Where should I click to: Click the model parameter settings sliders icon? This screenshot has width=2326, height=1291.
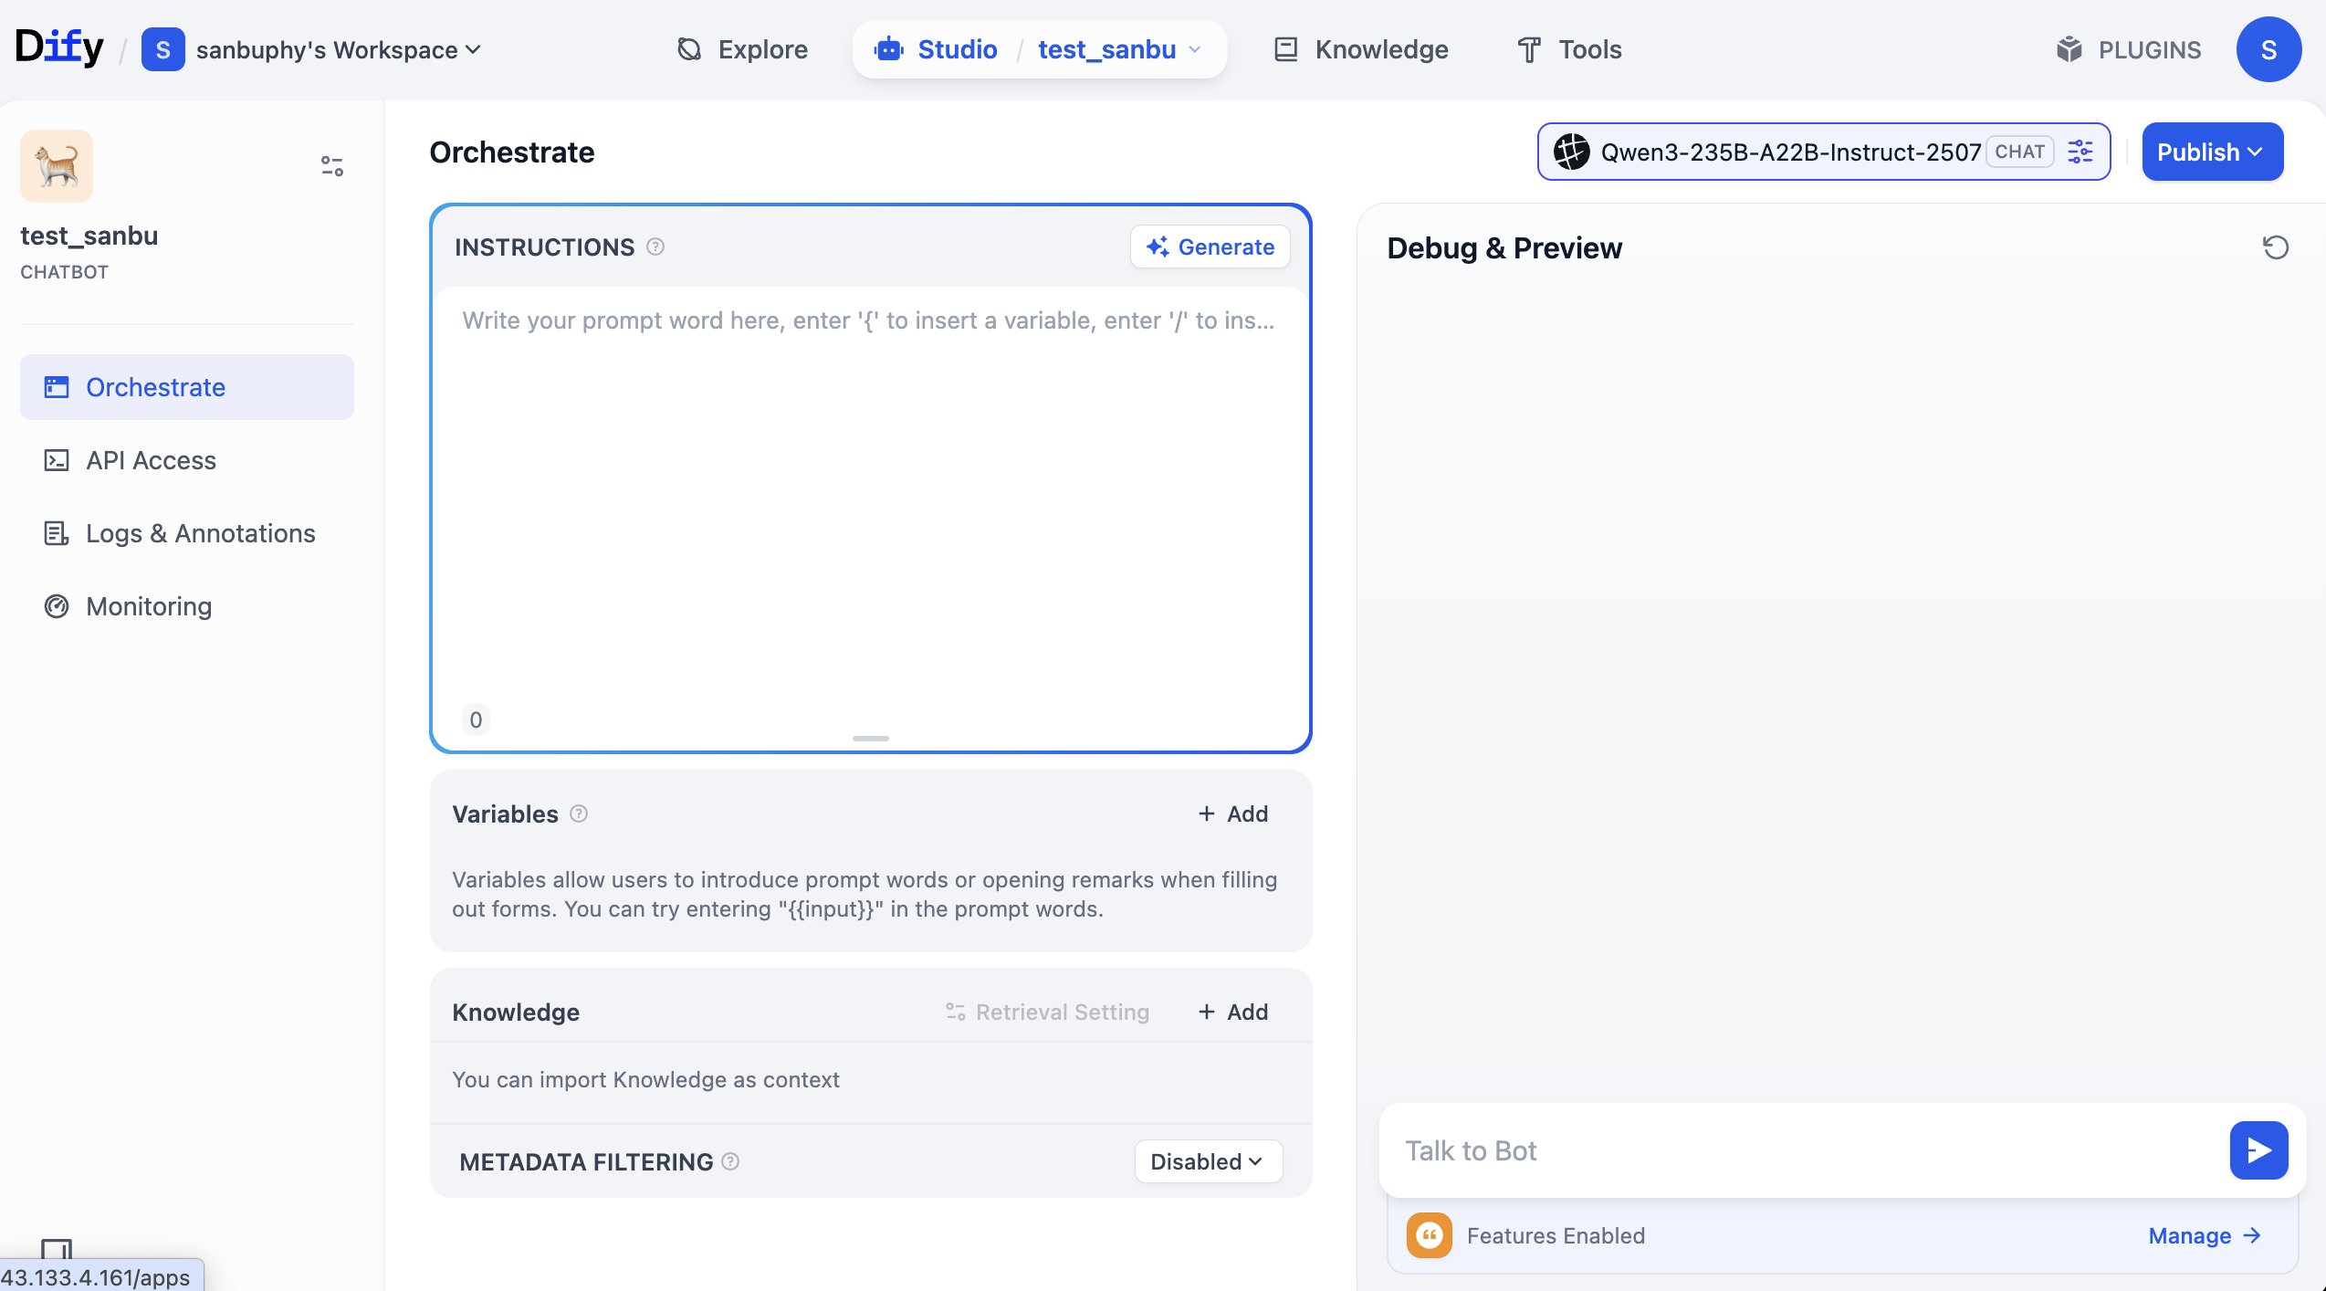pyautogui.click(x=2080, y=152)
